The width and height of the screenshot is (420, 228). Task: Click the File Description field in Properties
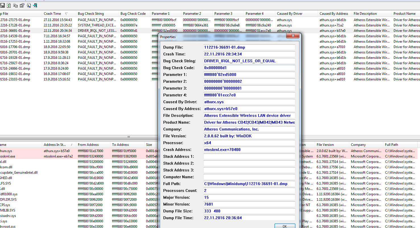(x=249, y=116)
